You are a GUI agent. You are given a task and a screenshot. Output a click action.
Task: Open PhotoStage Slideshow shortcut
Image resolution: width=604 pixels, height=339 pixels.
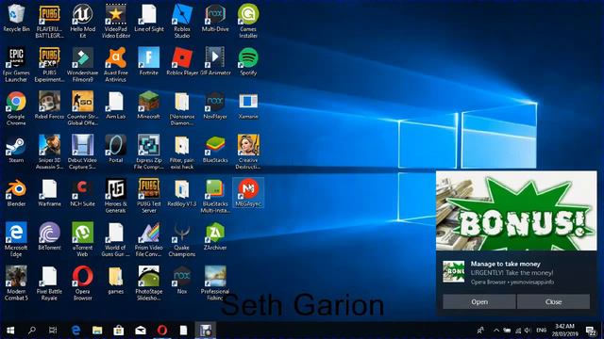click(x=149, y=283)
